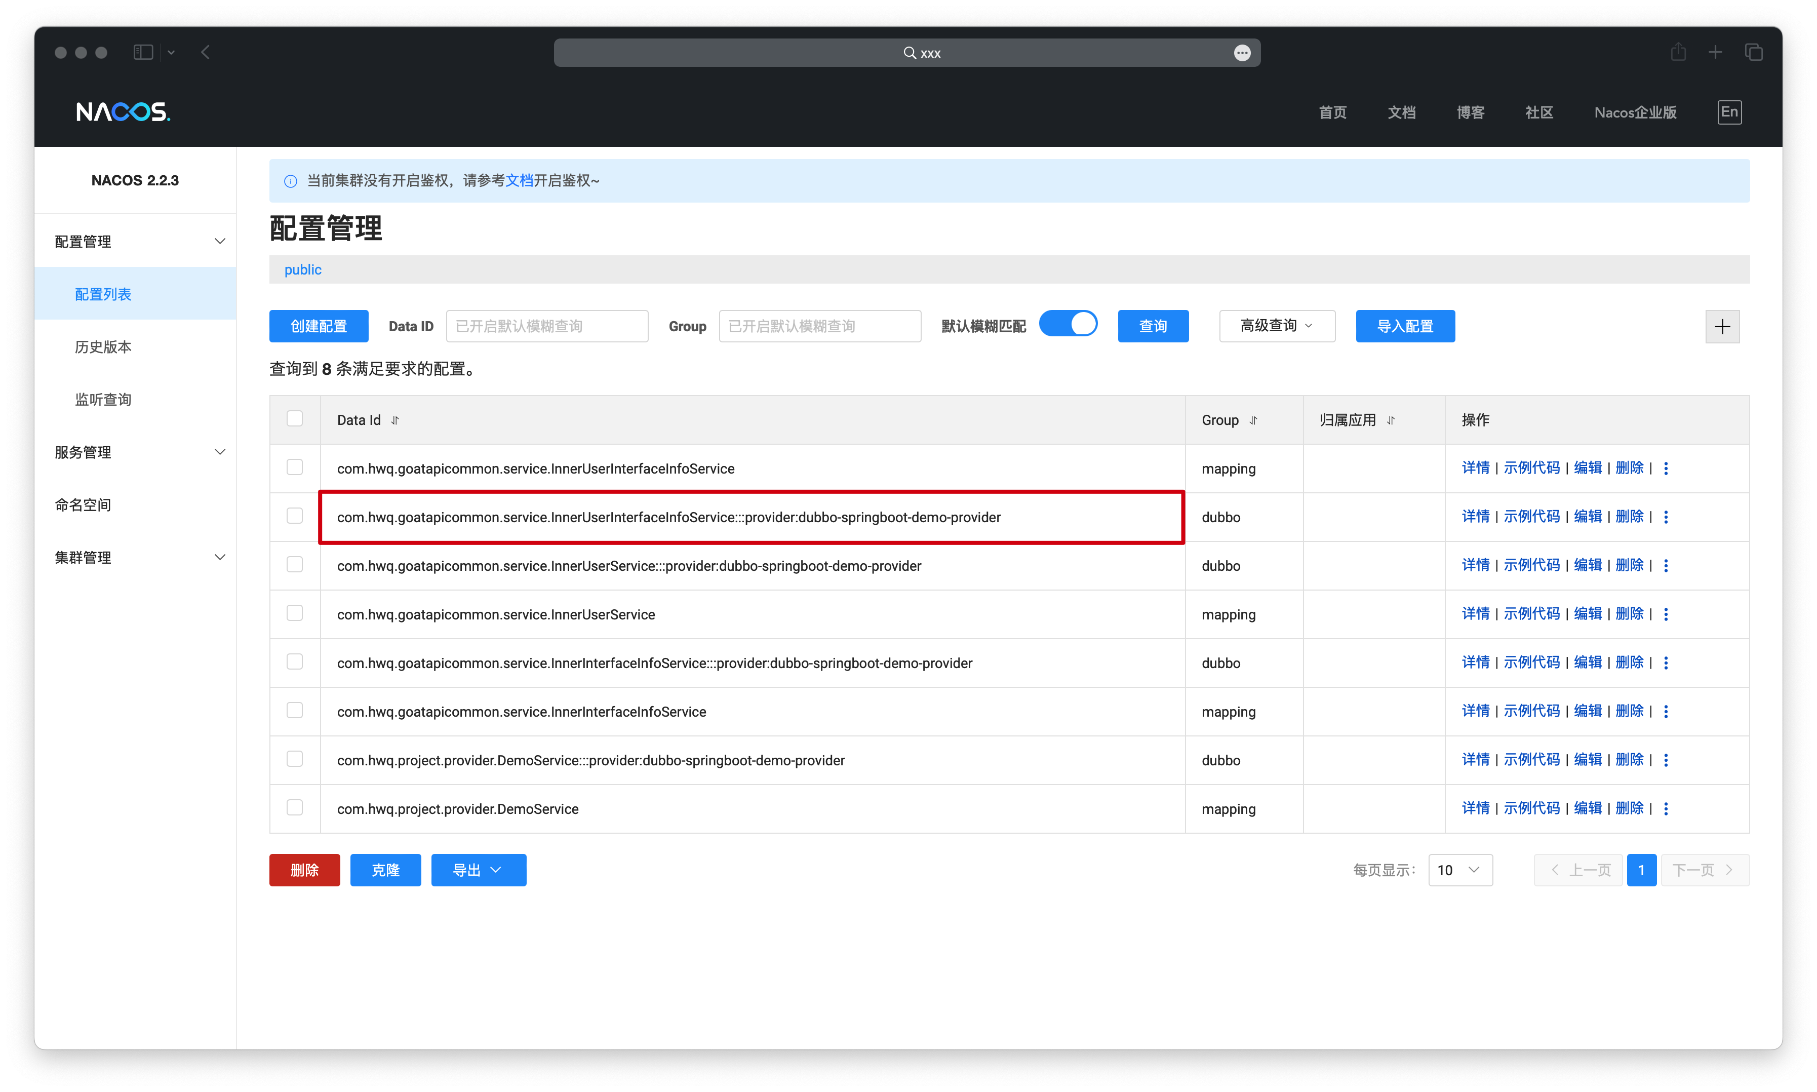Click 编辑 for InnerUserInterfaceInfoService dubbo provider row

[1588, 517]
